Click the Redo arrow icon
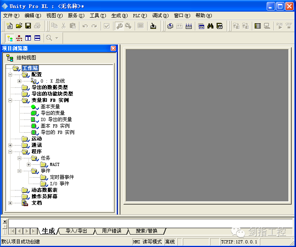The height and width of the screenshot is (247, 296). click(x=94, y=26)
